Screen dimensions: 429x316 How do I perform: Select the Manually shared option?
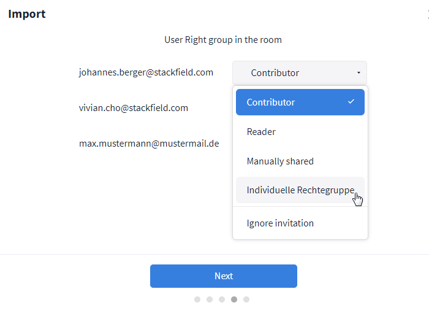(x=280, y=161)
